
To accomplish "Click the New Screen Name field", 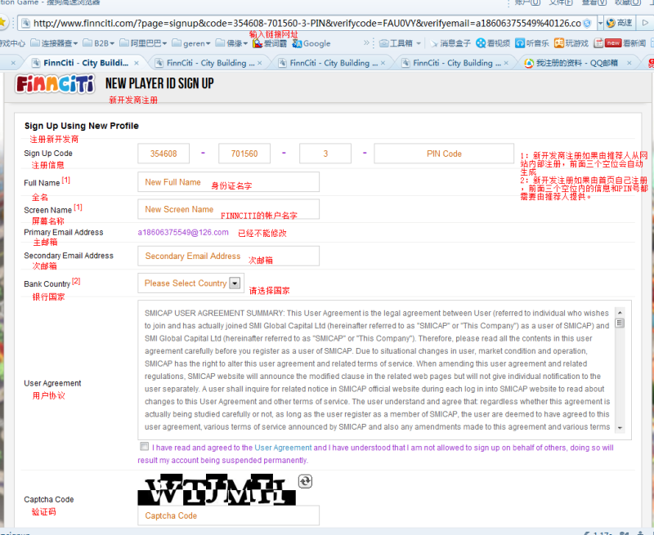I will (x=229, y=209).
